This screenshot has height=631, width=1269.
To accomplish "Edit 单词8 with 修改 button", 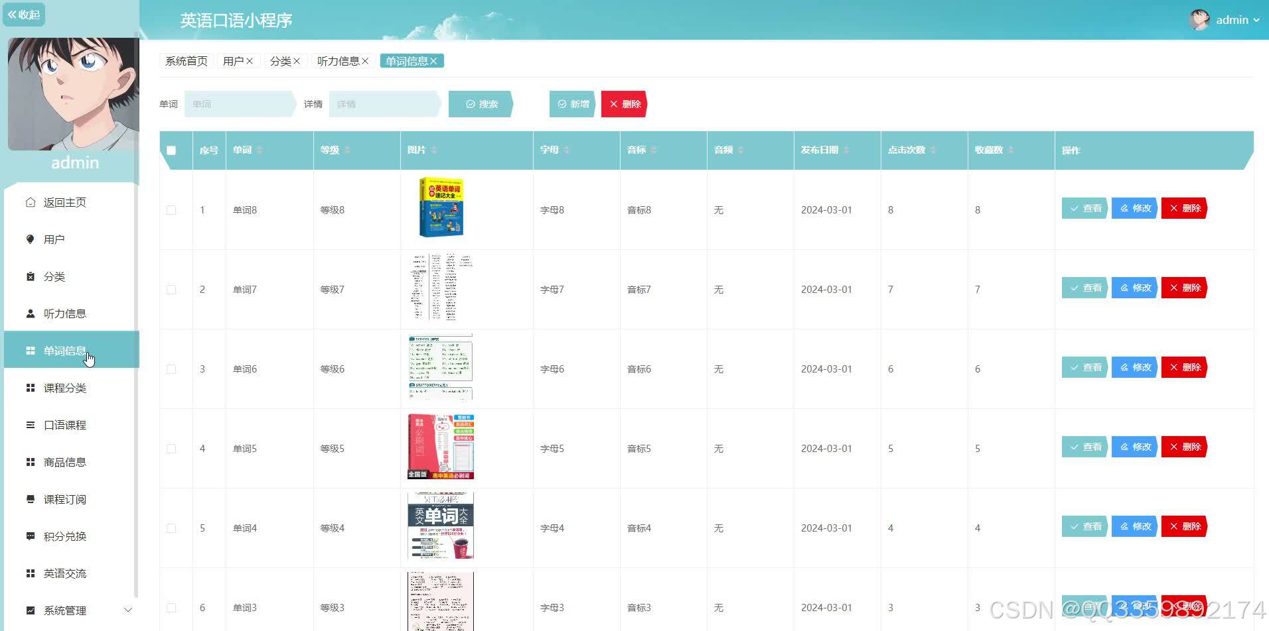I will pos(1135,208).
